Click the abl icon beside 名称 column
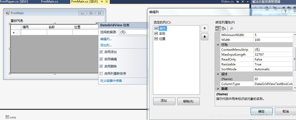Screen dimensions: 296x120 (x=156, y=34)
